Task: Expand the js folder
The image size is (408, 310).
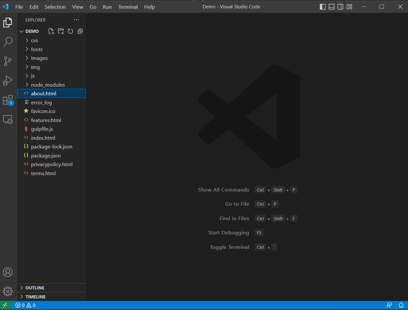Action: (51, 76)
